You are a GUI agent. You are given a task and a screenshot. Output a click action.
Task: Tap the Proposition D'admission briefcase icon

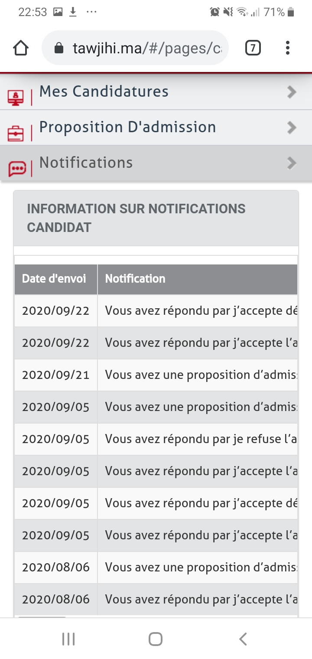click(16, 133)
